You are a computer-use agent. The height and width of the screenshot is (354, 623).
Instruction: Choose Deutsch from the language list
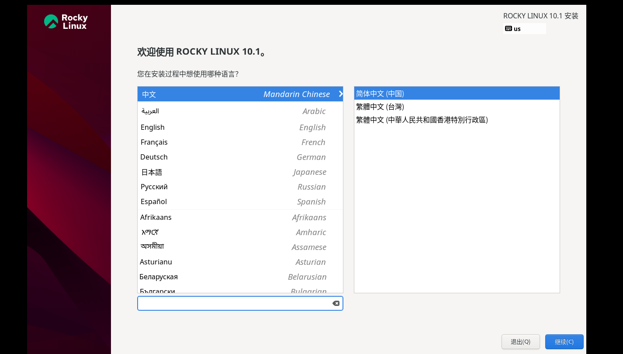(x=240, y=157)
